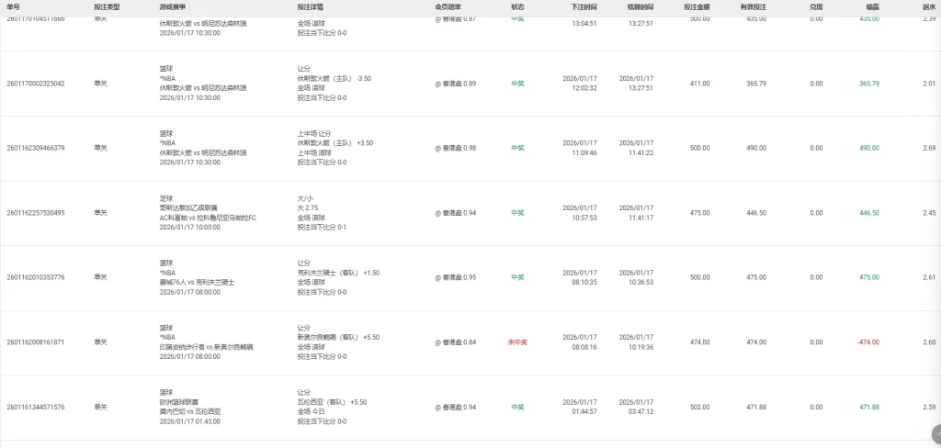Viewport: 941px width, 448px height.
Task: Click the 返水 column header
Action: click(928, 6)
